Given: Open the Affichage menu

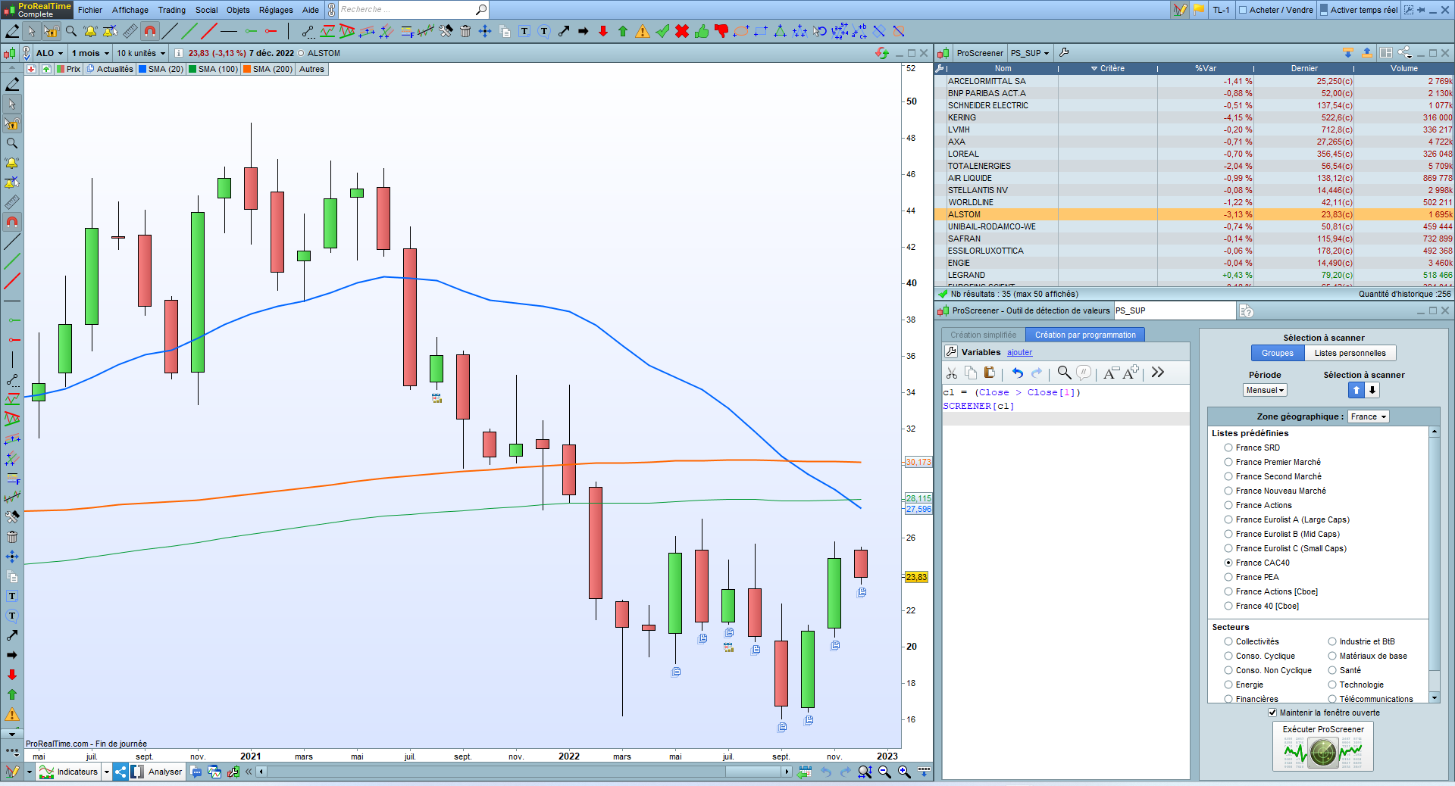Looking at the screenshot, I should 130,10.
